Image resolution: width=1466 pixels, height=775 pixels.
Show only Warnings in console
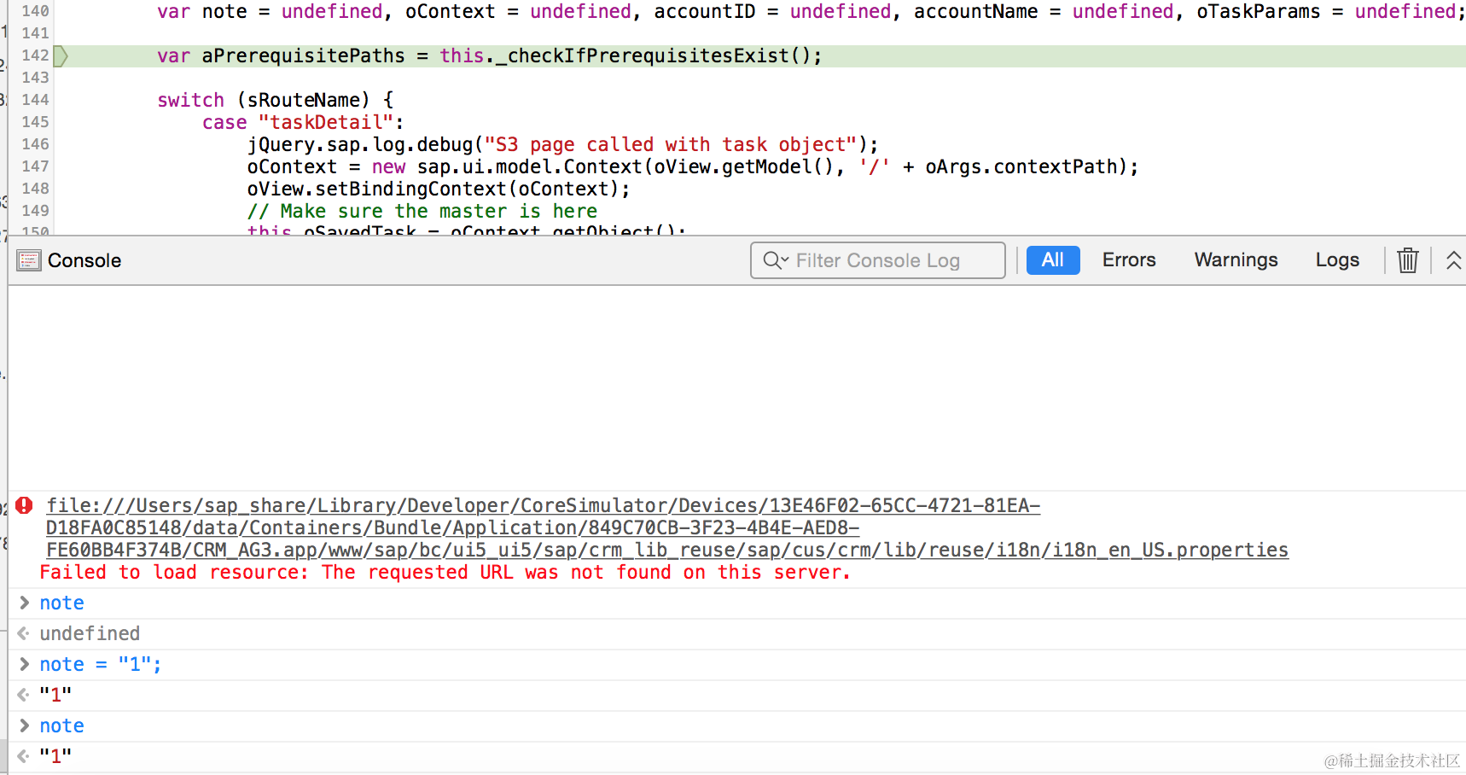tap(1236, 260)
